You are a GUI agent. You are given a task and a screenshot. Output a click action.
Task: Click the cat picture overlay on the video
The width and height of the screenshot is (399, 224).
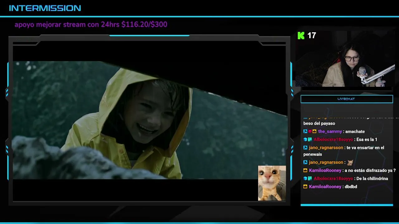(272, 183)
